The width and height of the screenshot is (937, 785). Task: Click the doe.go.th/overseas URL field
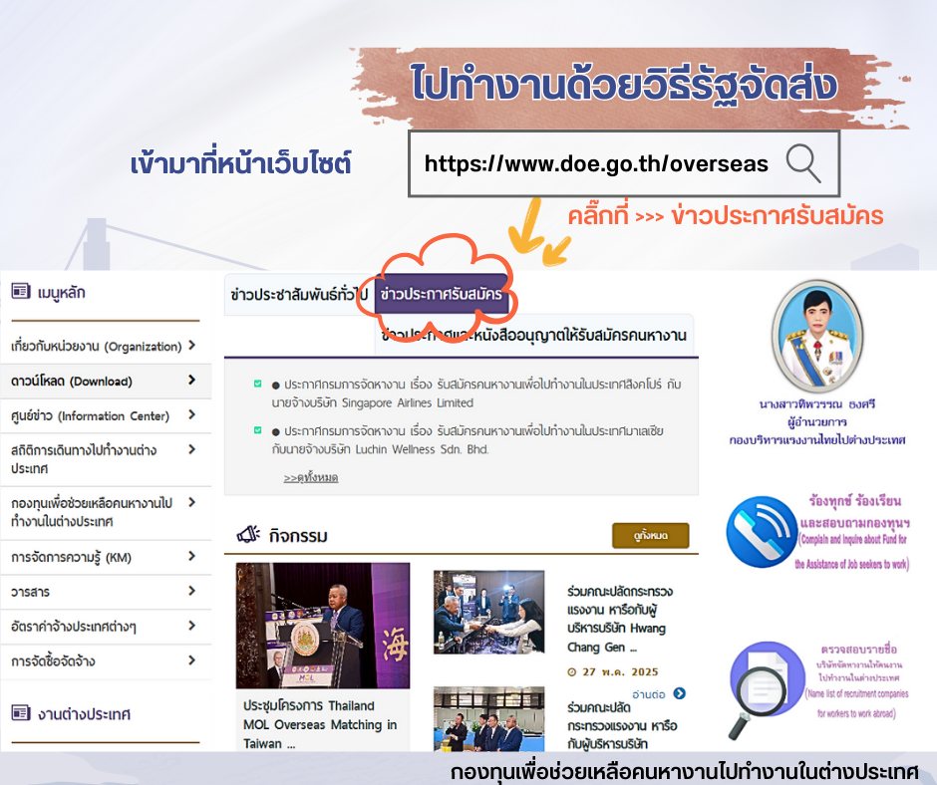[596, 163]
